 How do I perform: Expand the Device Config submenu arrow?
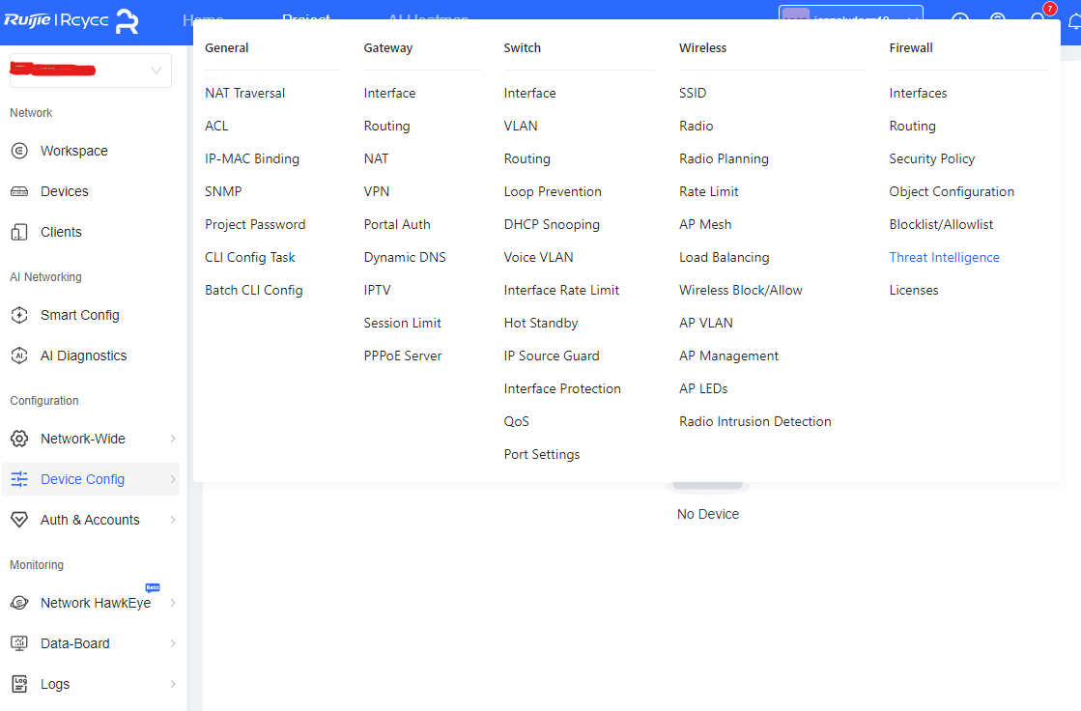click(173, 479)
